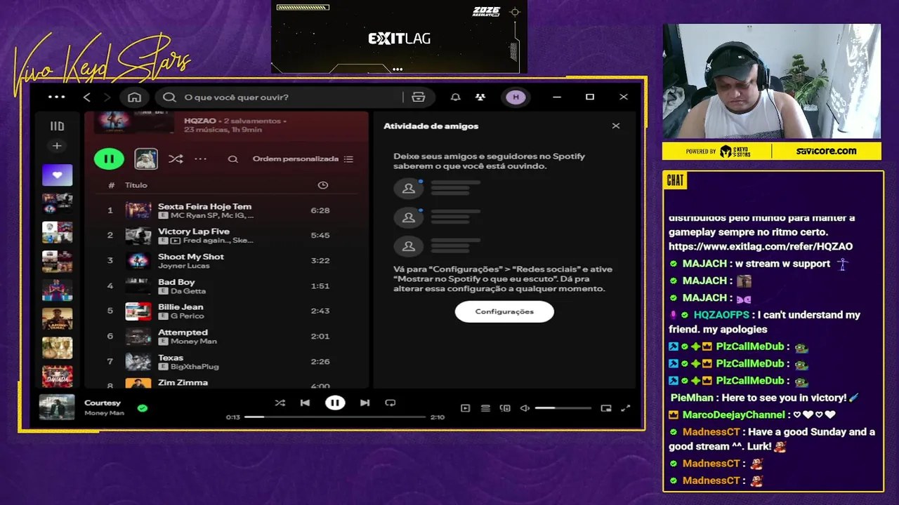Toggle repeat in the player bar
The width and height of the screenshot is (899, 505).
[x=391, y=403]
